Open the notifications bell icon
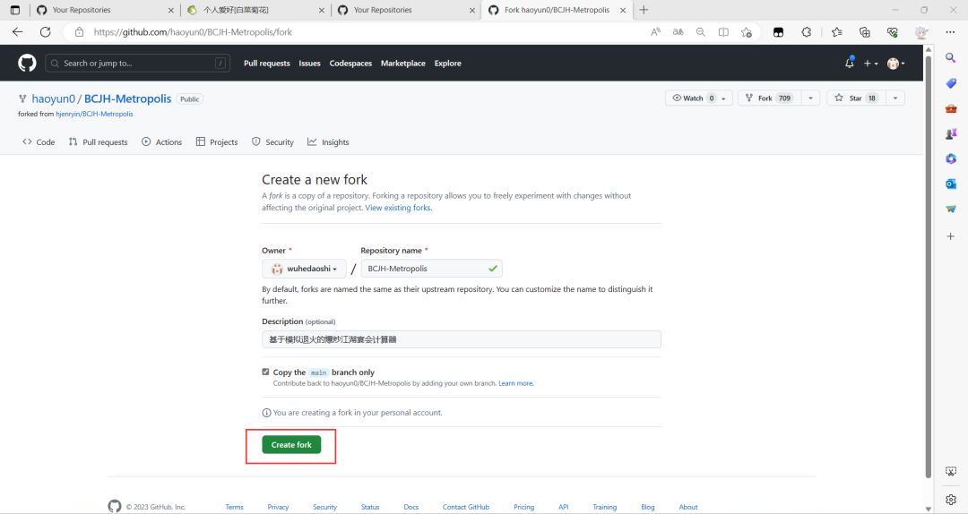 (x=850, y=63)
